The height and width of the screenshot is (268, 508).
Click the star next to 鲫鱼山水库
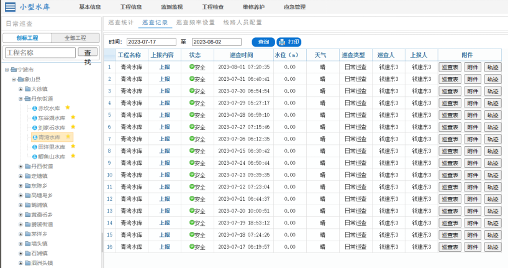(x=73, y=156)
